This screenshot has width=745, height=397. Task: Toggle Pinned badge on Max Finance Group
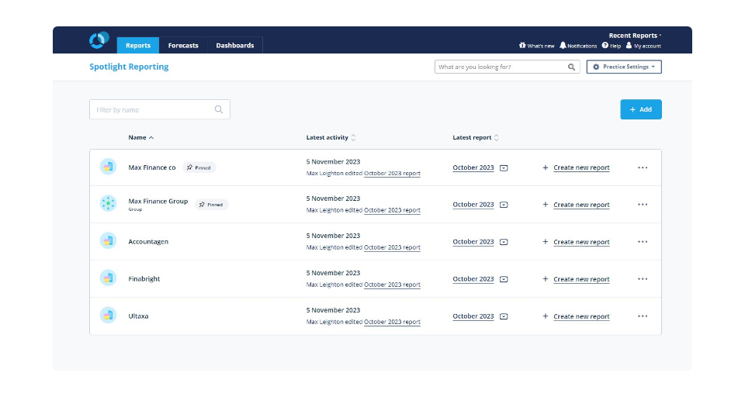tap(211, 205)
